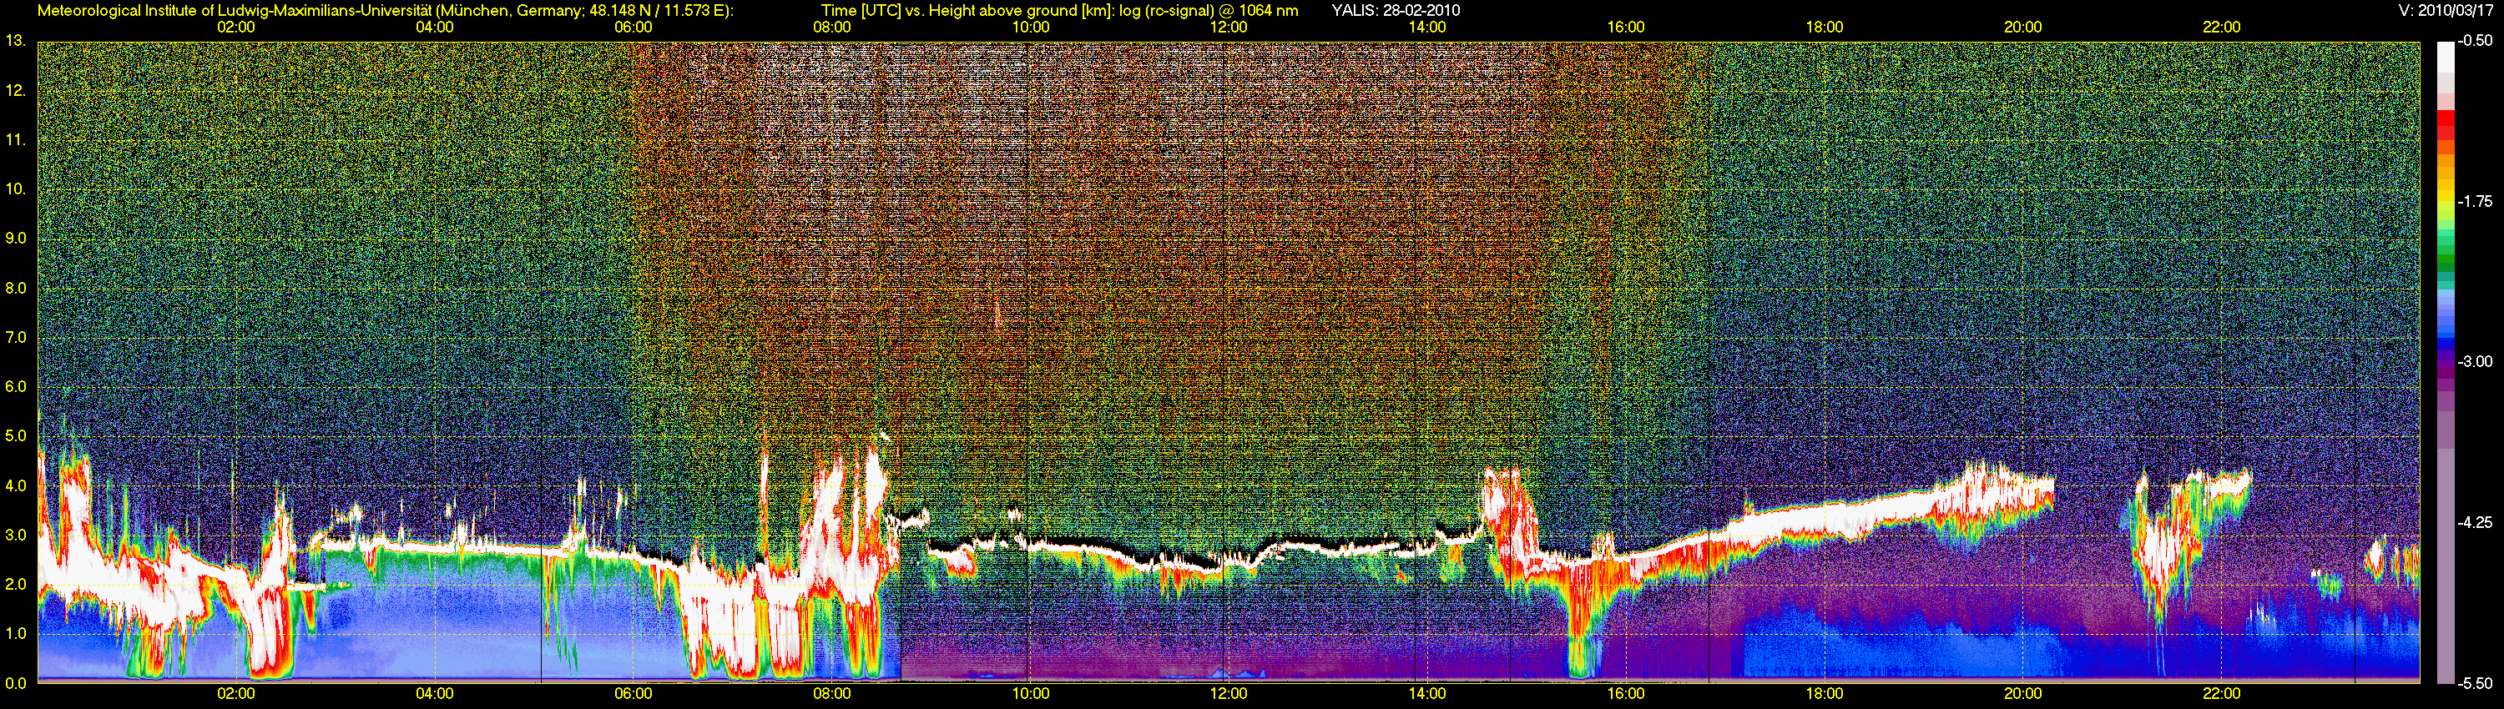
Task: Click the 12. height axis label
Action: (x=16, y=91)
